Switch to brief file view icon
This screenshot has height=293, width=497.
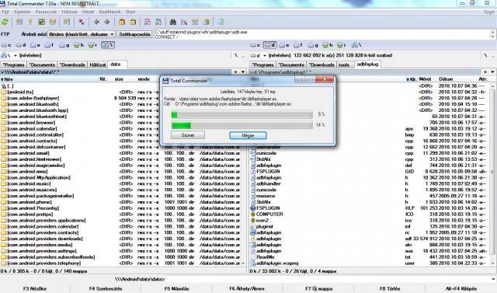[x=19, y=22]
